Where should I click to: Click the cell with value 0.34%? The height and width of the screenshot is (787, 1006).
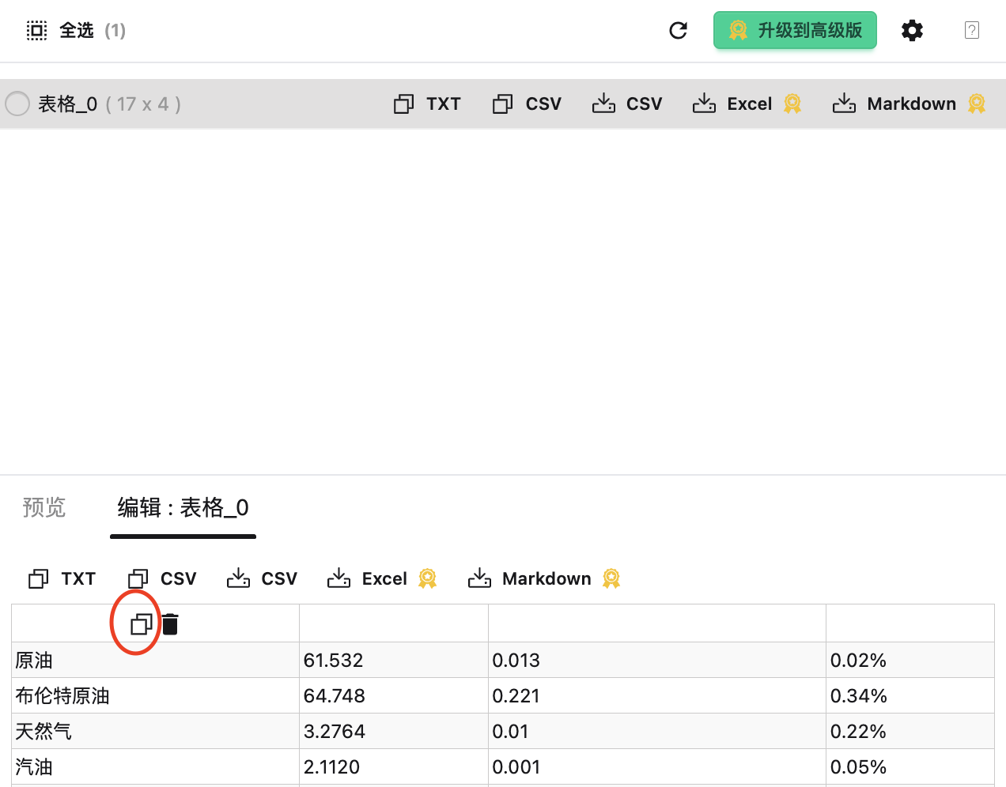coord(910,695)
